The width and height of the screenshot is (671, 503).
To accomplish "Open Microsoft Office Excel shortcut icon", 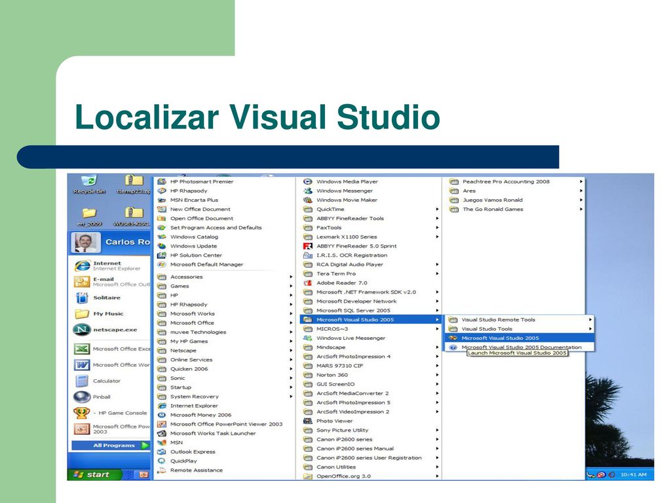I will point(82,348).
